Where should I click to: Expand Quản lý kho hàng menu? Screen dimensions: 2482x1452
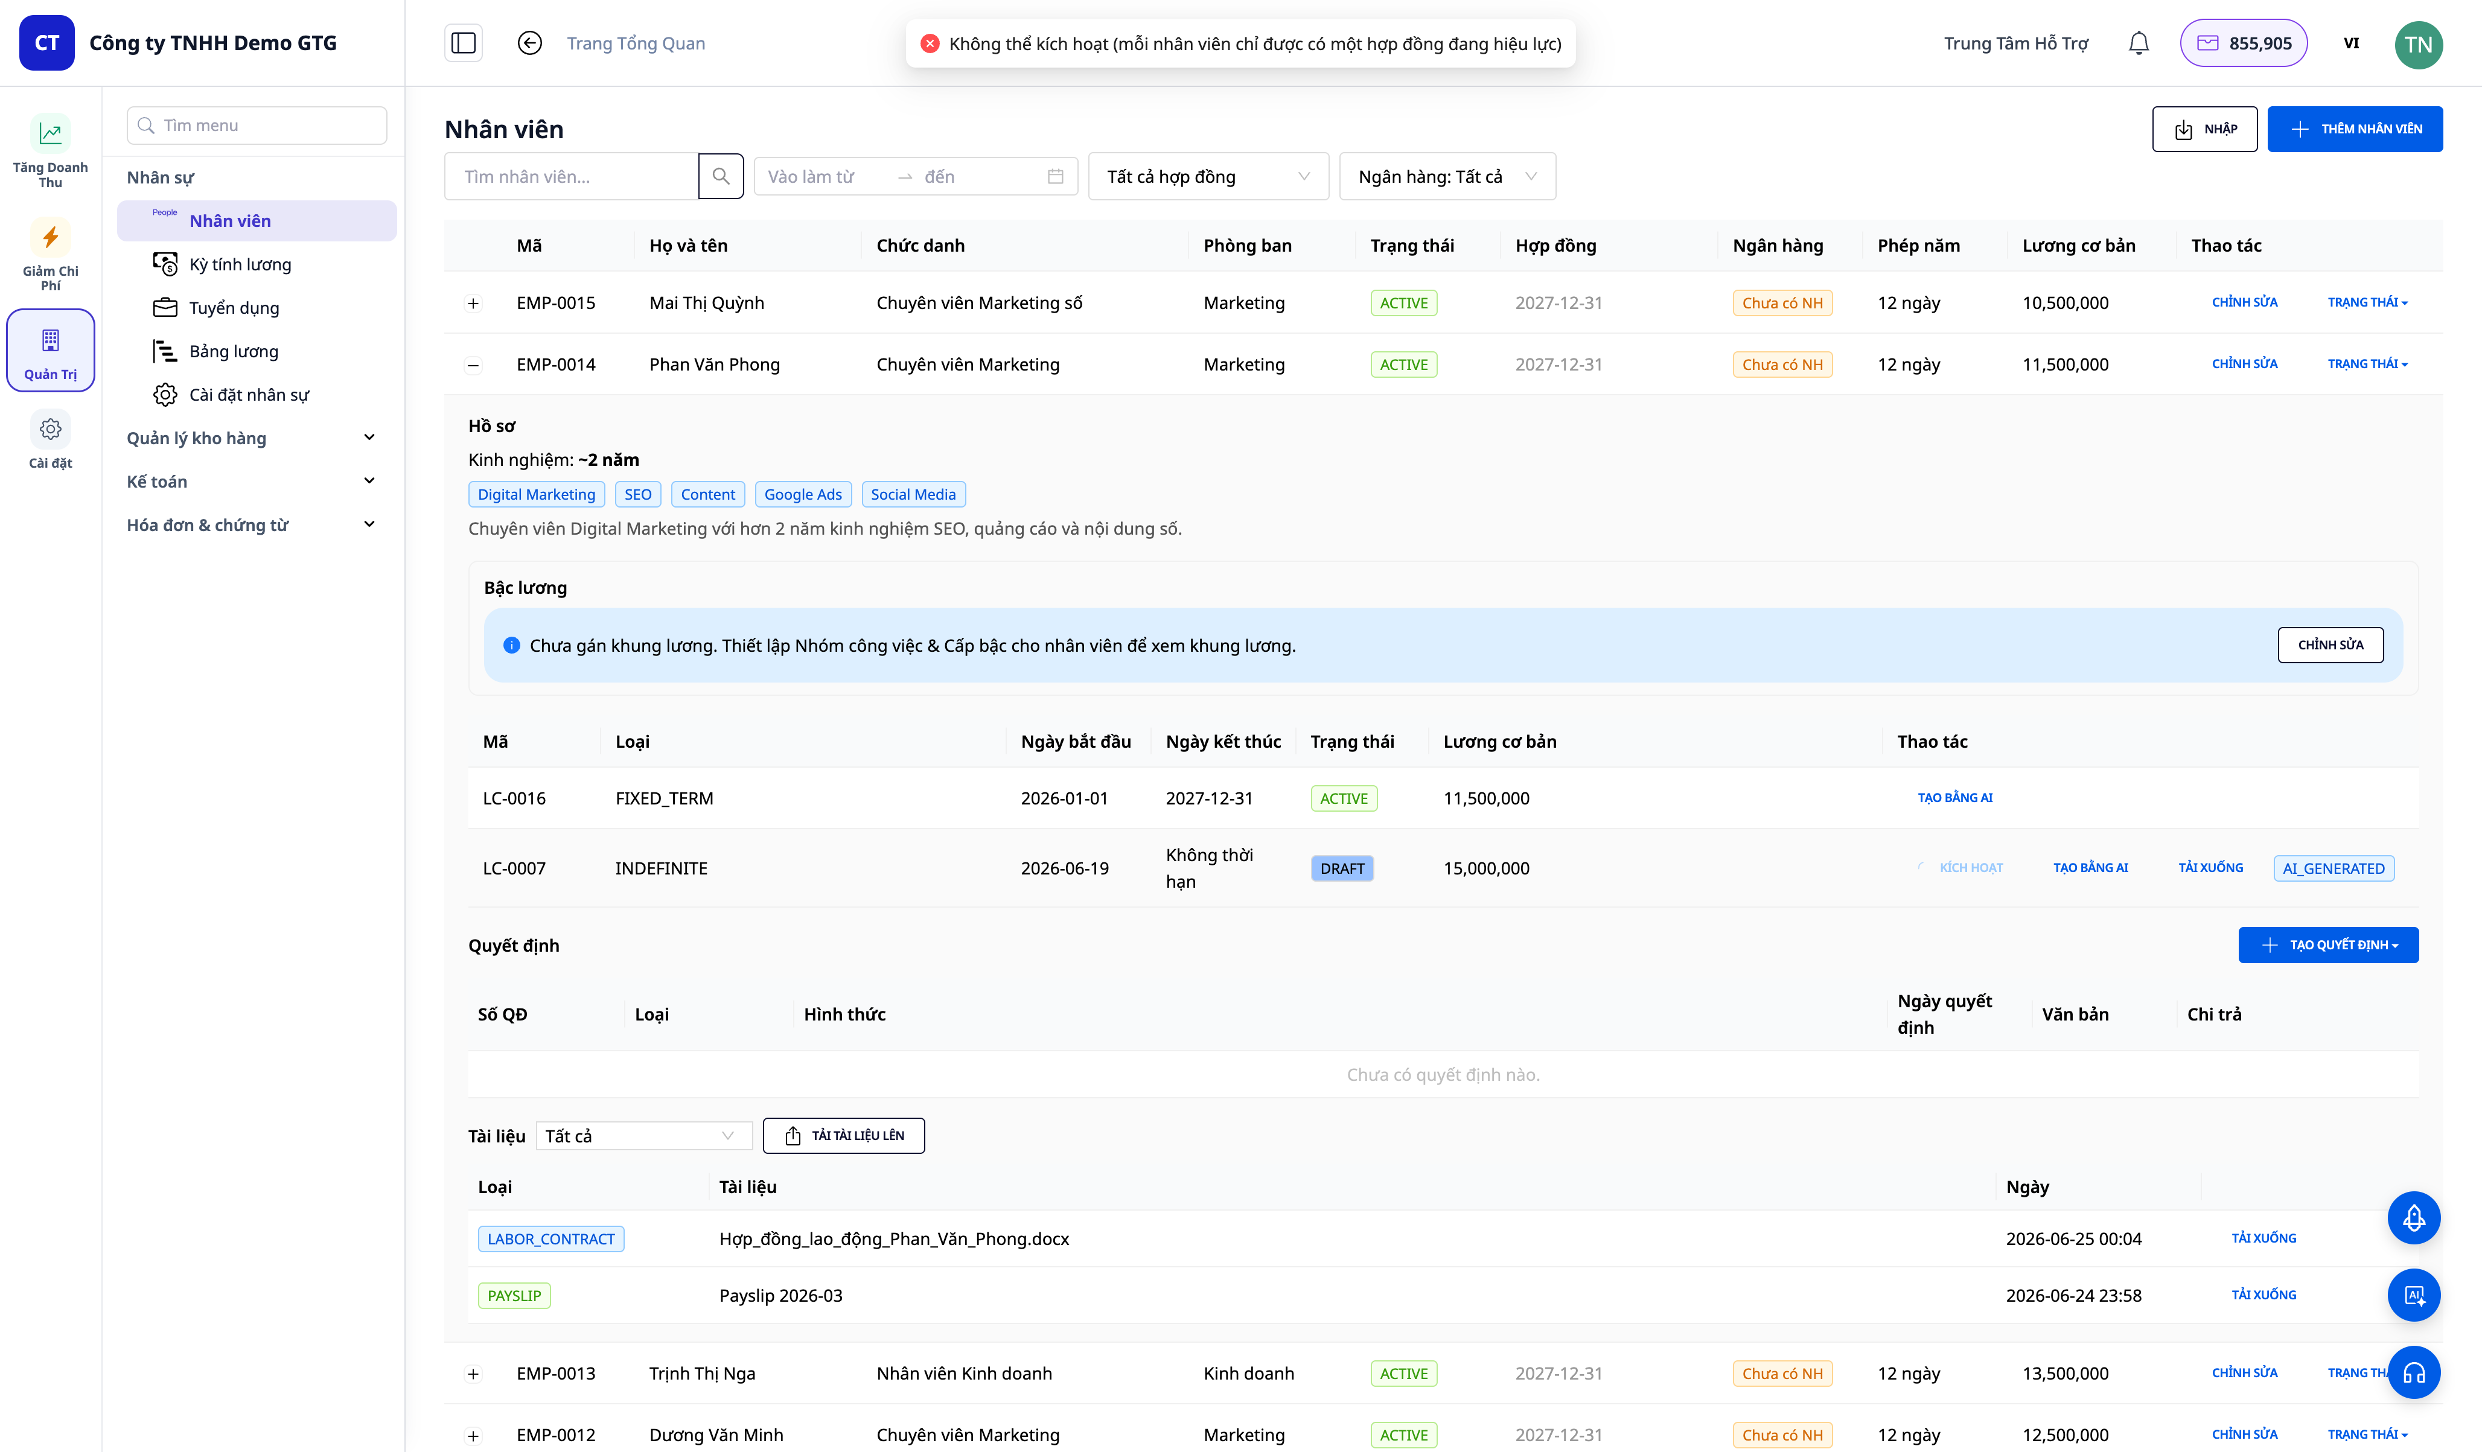click(x=252, y=438)
